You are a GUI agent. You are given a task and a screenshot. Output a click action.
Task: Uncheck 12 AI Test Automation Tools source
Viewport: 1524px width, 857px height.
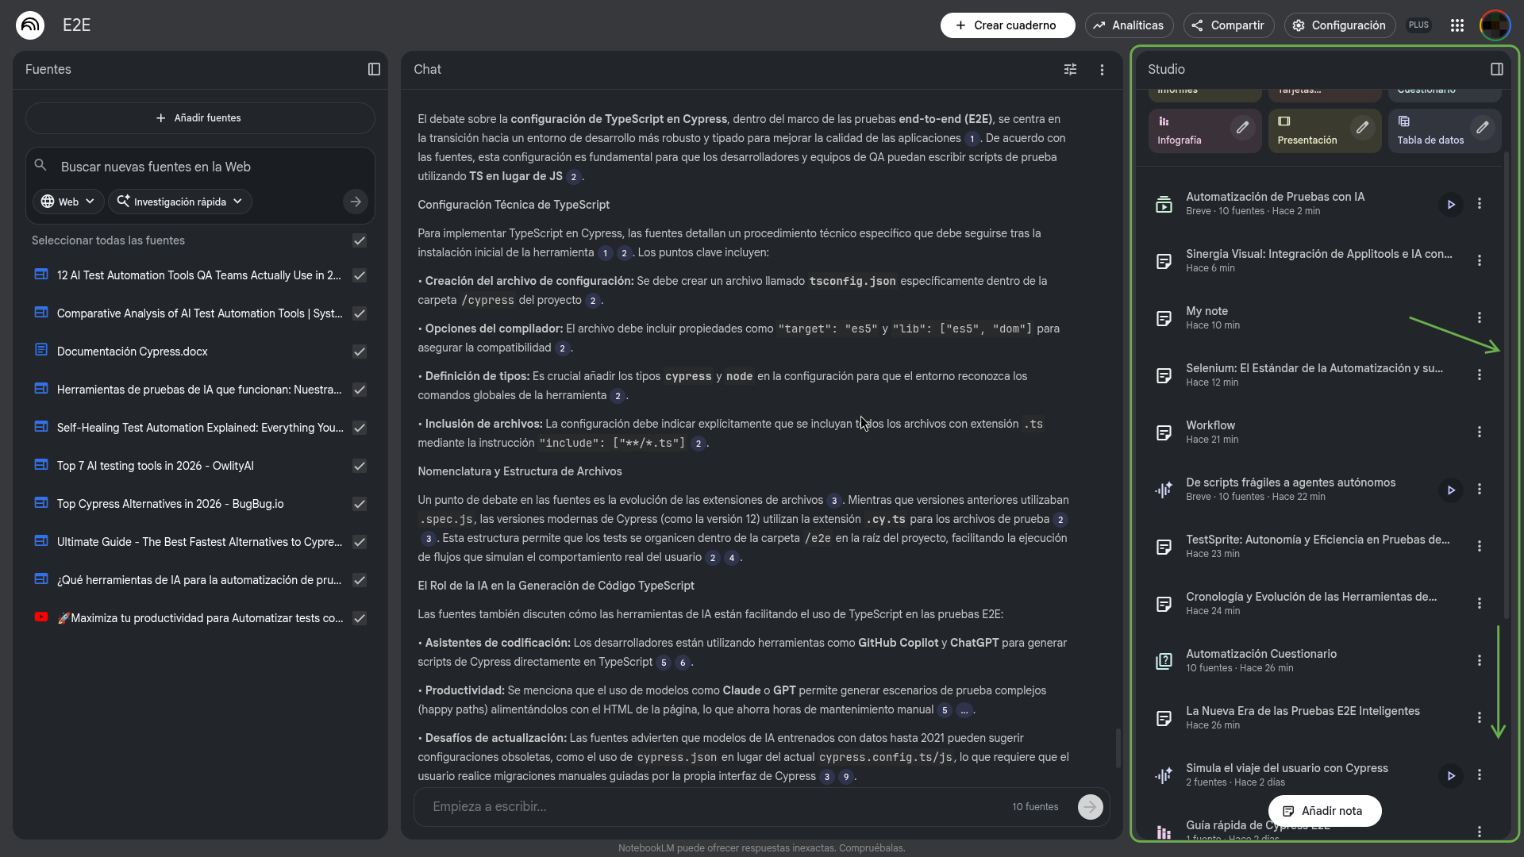[x=360, y=275]
